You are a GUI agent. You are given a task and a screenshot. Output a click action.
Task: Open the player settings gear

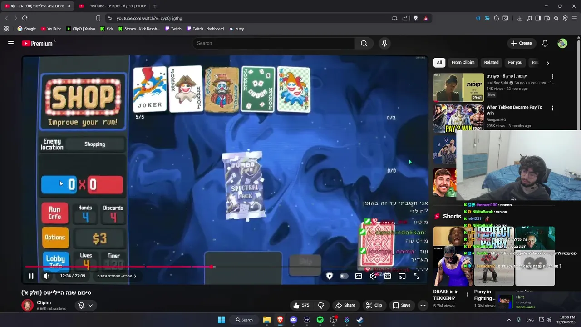[373, 276]
